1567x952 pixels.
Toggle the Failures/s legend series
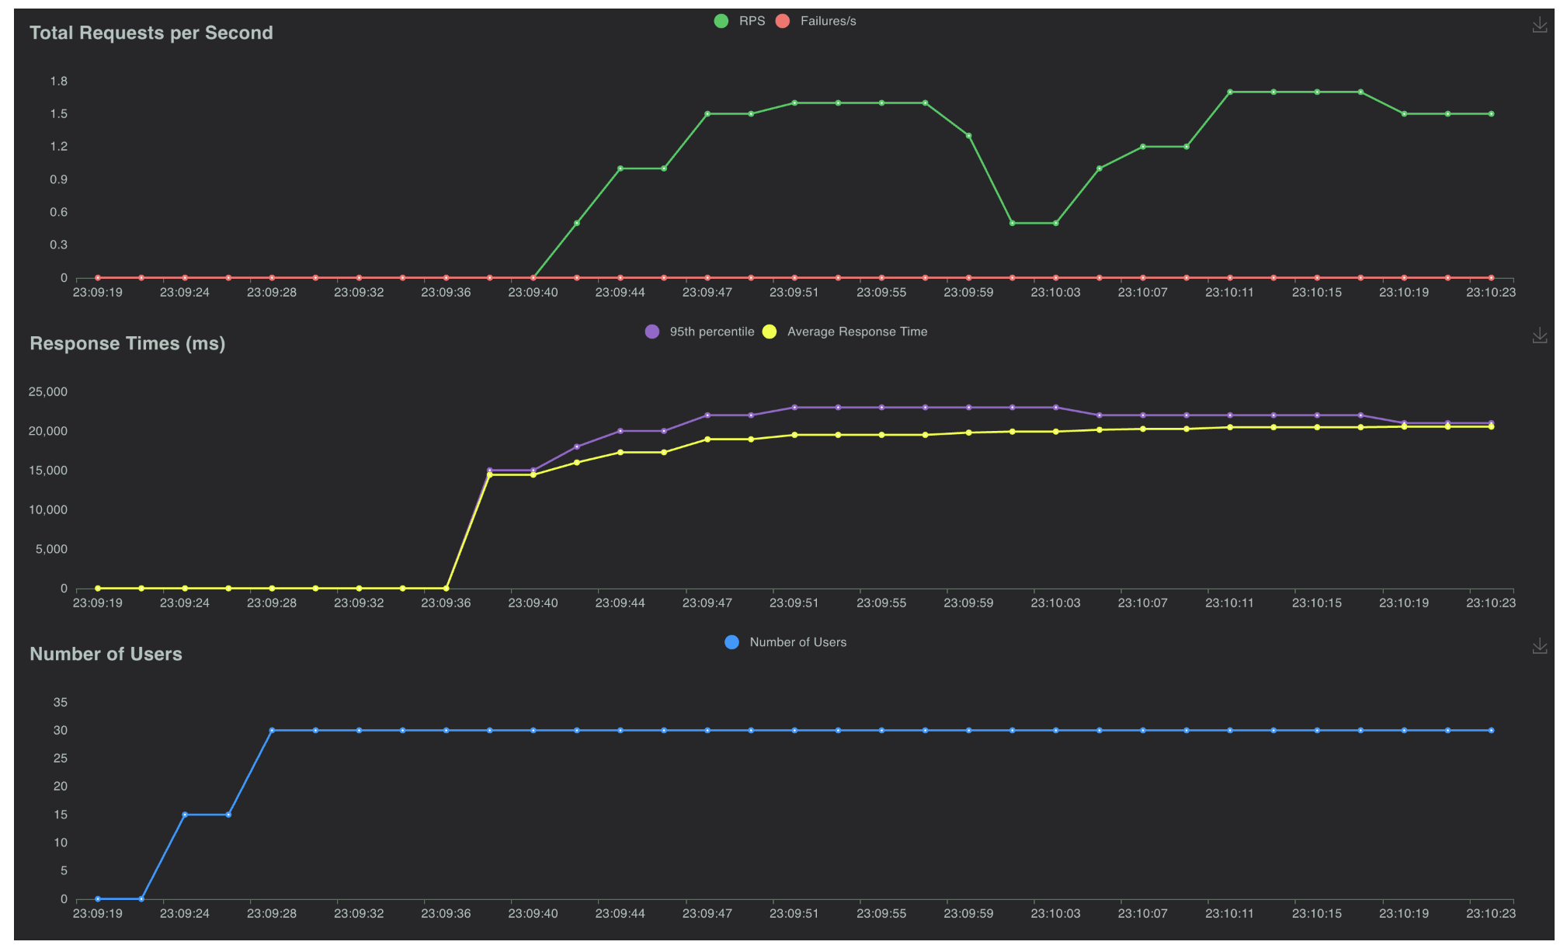815,21
